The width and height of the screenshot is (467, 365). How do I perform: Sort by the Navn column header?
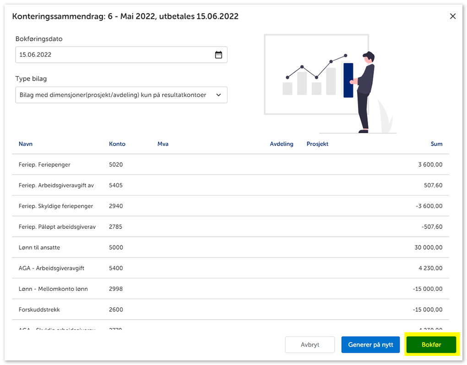pyautogui.click(x=26, y=144)
